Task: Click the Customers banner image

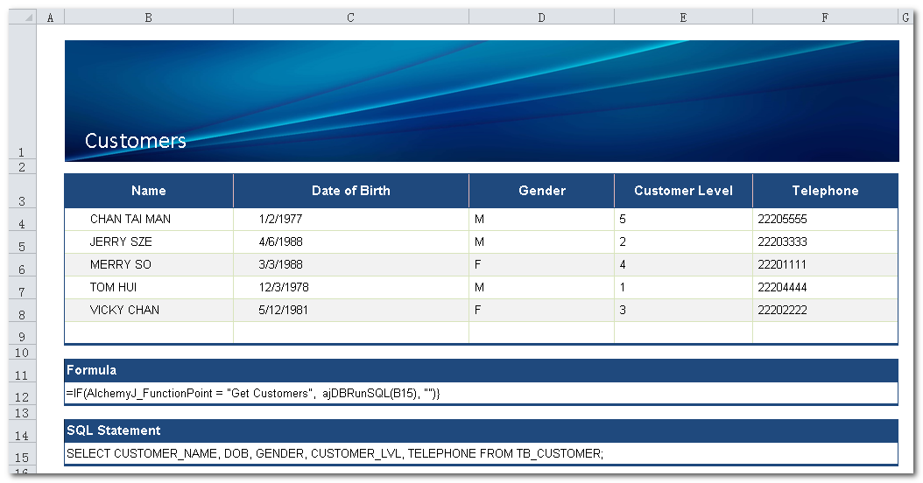Action: pos(482,101)
